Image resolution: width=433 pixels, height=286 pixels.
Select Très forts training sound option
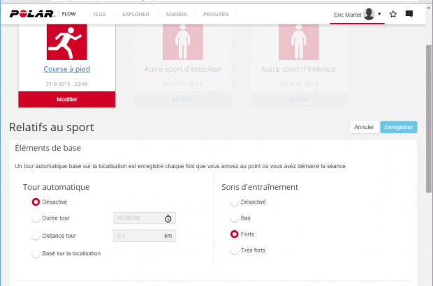(x=235, y=250)
